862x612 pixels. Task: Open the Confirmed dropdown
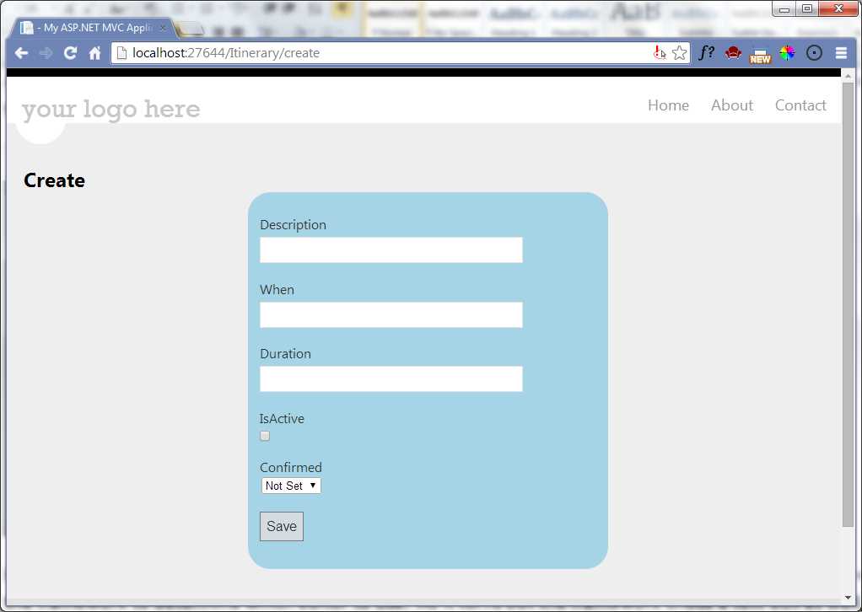(x=291, y=486)
